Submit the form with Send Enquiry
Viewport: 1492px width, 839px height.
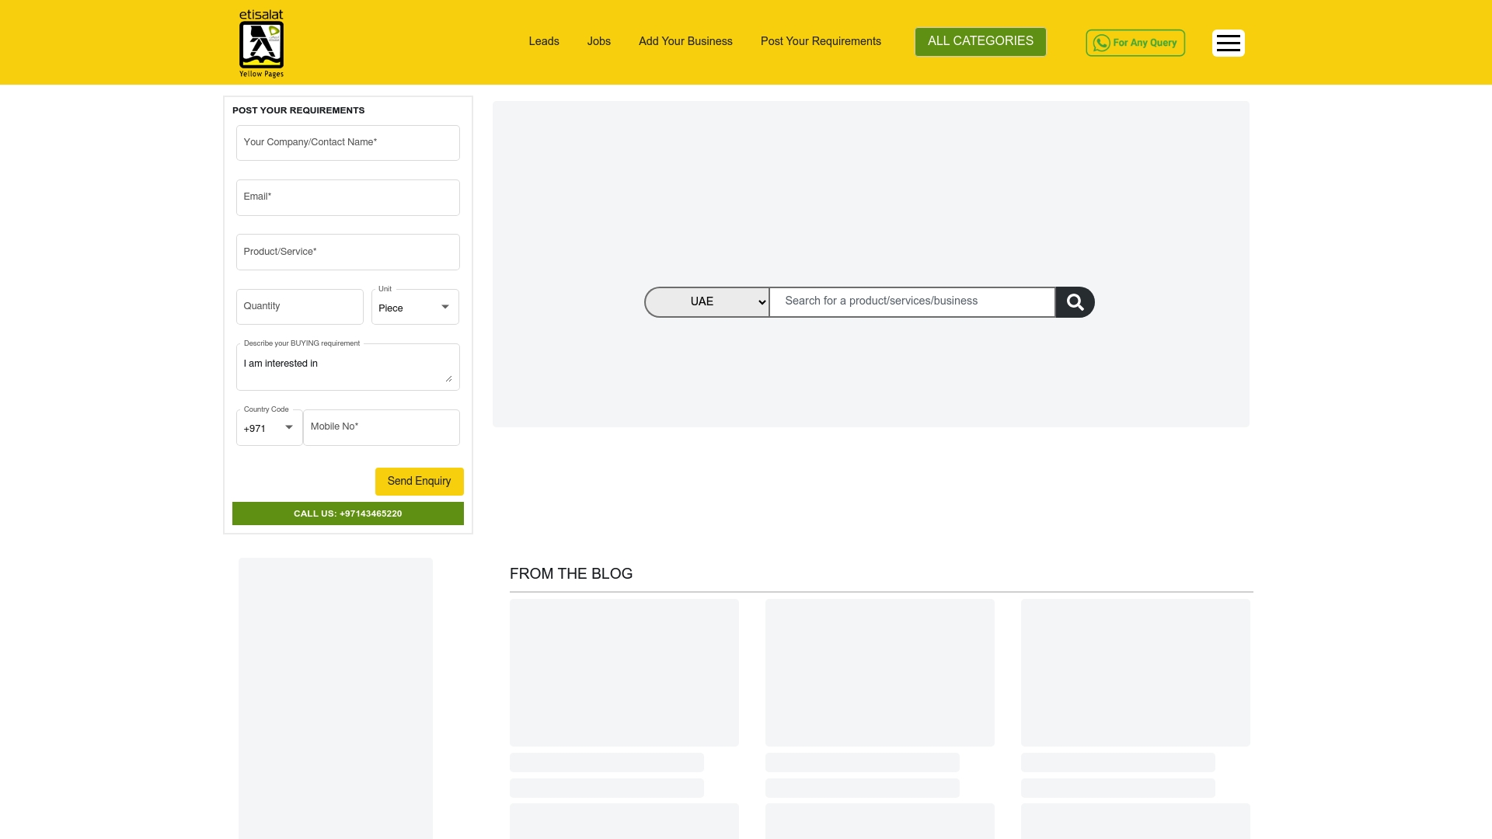tap(419, 481)
